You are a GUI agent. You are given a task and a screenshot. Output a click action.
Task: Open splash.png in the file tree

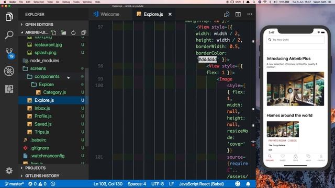coord(46,53)
